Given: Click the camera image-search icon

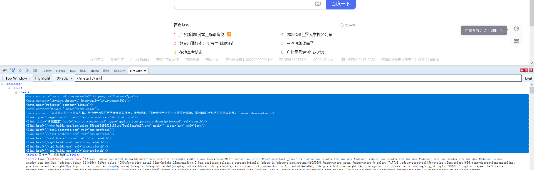Looking at the screenshot, I should pos(318,3).
